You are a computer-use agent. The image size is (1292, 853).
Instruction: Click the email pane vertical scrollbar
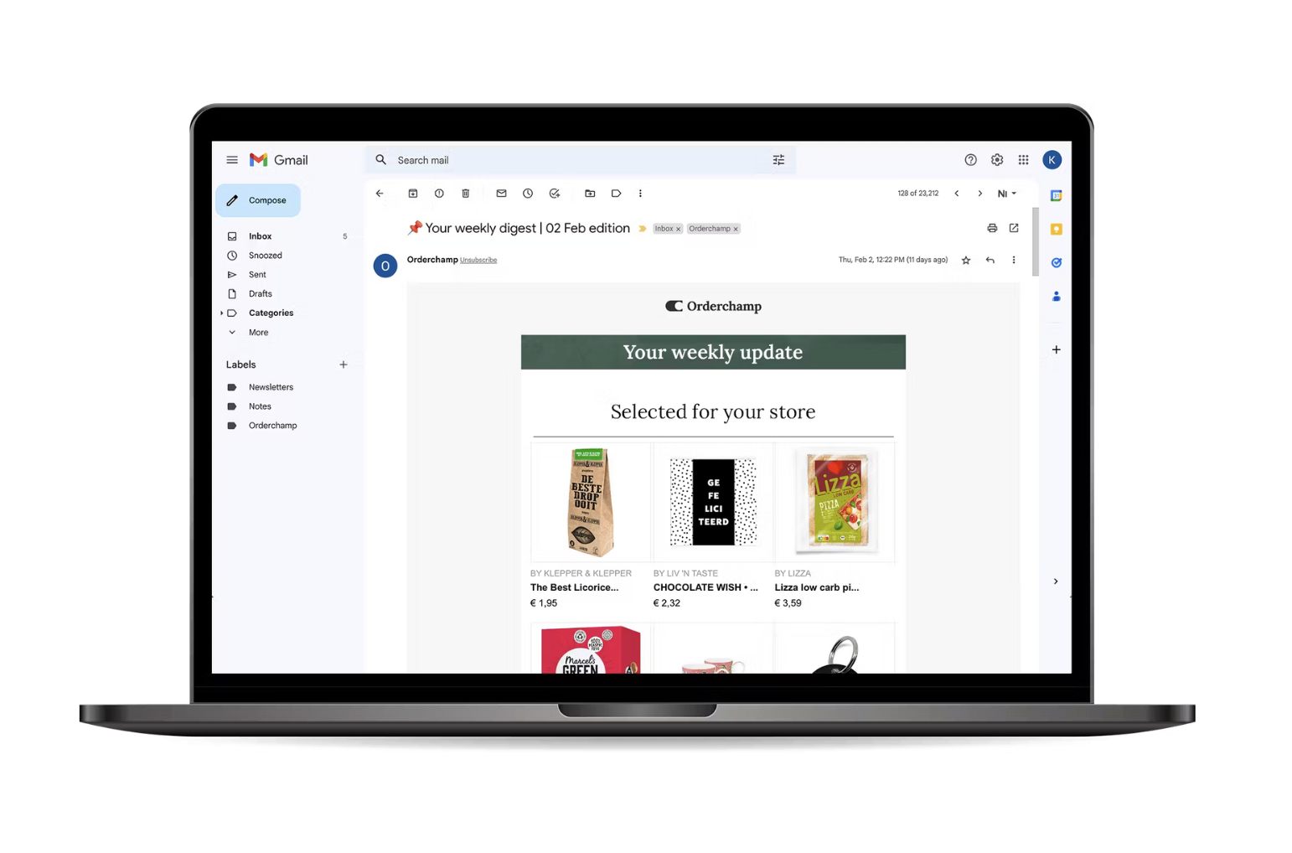pyautogui.click(x=1035, y=243)
